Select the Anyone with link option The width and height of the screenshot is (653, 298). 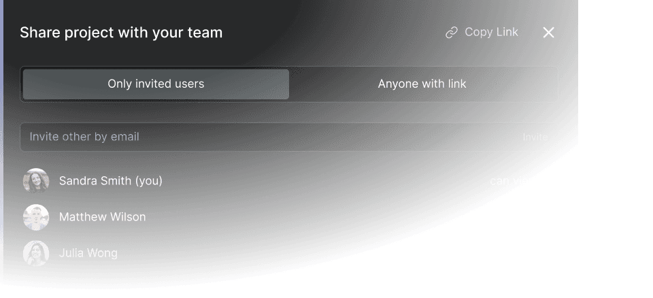click(x=422, y=84)
